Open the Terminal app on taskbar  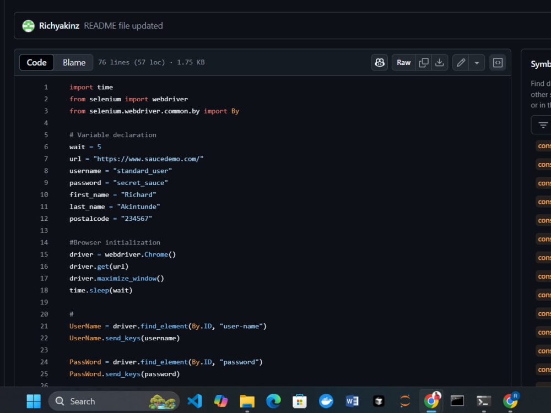(484, 401)
